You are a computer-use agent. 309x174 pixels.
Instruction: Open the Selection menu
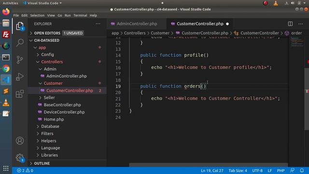coord(37,15)
